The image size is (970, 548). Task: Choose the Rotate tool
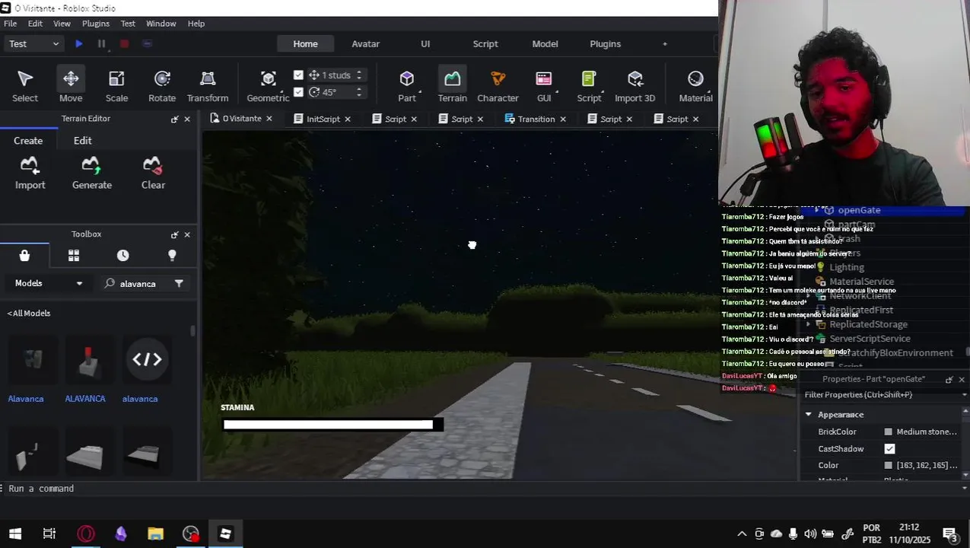coord(162,85)
